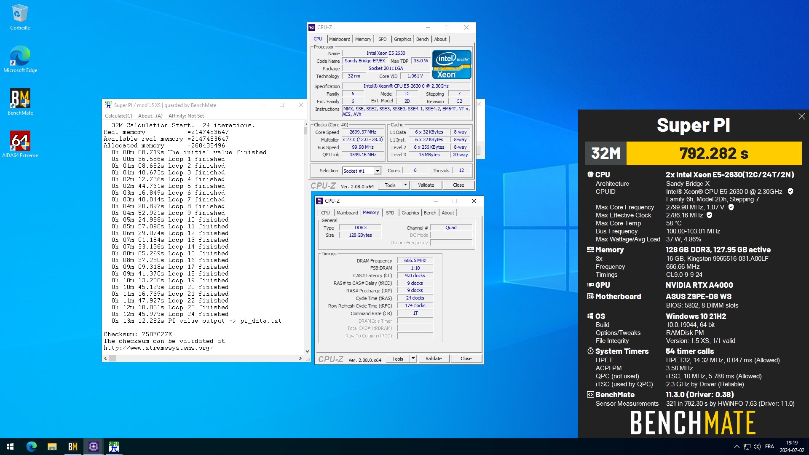Viewport: 809px width, 455px height.
Task: Switch to Bench tab in upper CPU-Z
Action: coord(423,39)
